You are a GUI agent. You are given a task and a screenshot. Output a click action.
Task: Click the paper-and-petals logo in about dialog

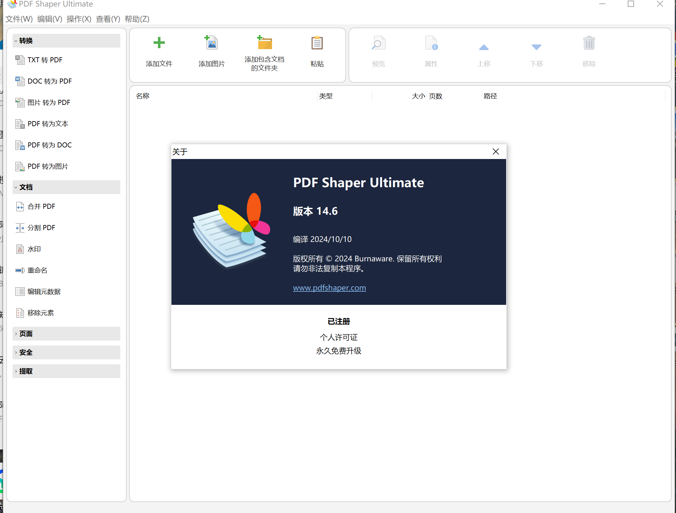coord(231,230)
